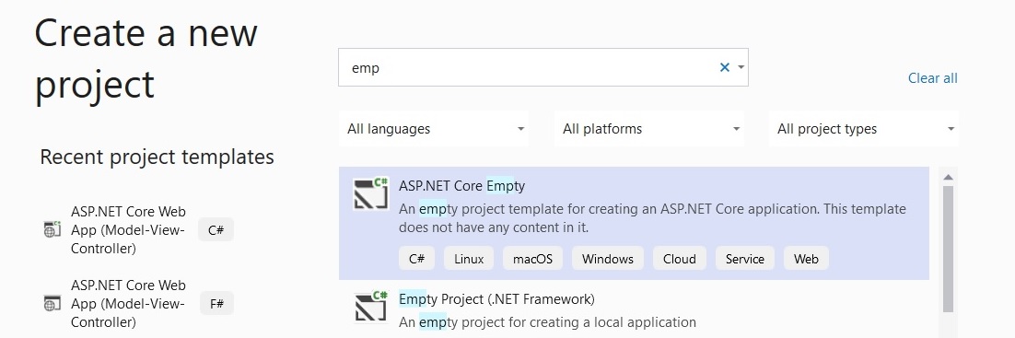Image resolution: width=1015 pixels, height=338 pixels.
Task: Select the Empty Project (.NET Framework) template
Action: pos(634,309)
